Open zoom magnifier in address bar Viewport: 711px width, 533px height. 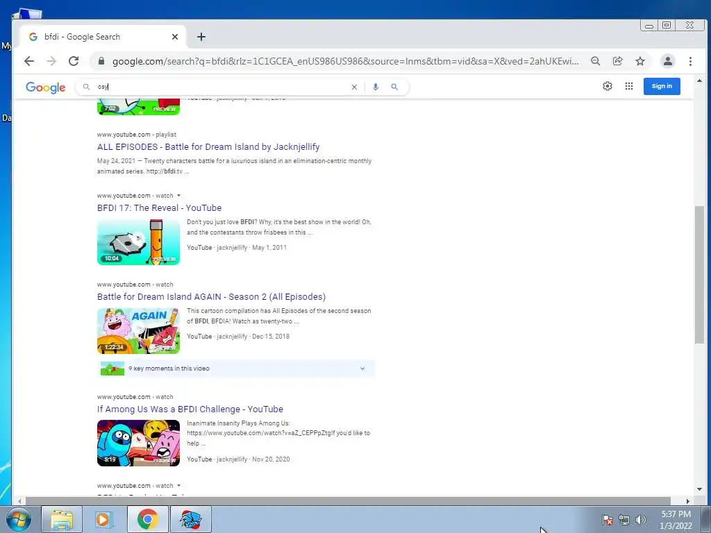pos(595,61)
